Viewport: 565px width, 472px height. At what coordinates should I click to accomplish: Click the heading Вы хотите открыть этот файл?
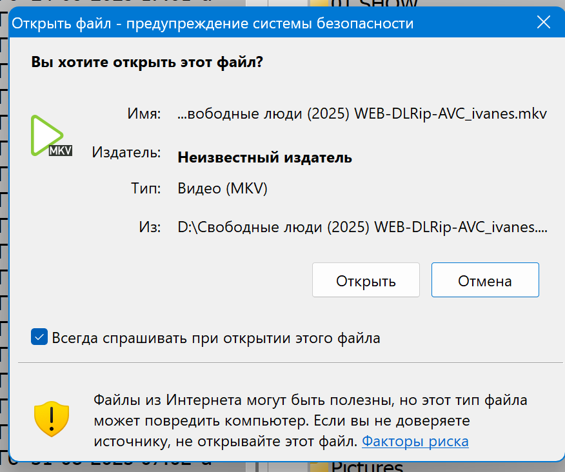(x=147, y=62)
